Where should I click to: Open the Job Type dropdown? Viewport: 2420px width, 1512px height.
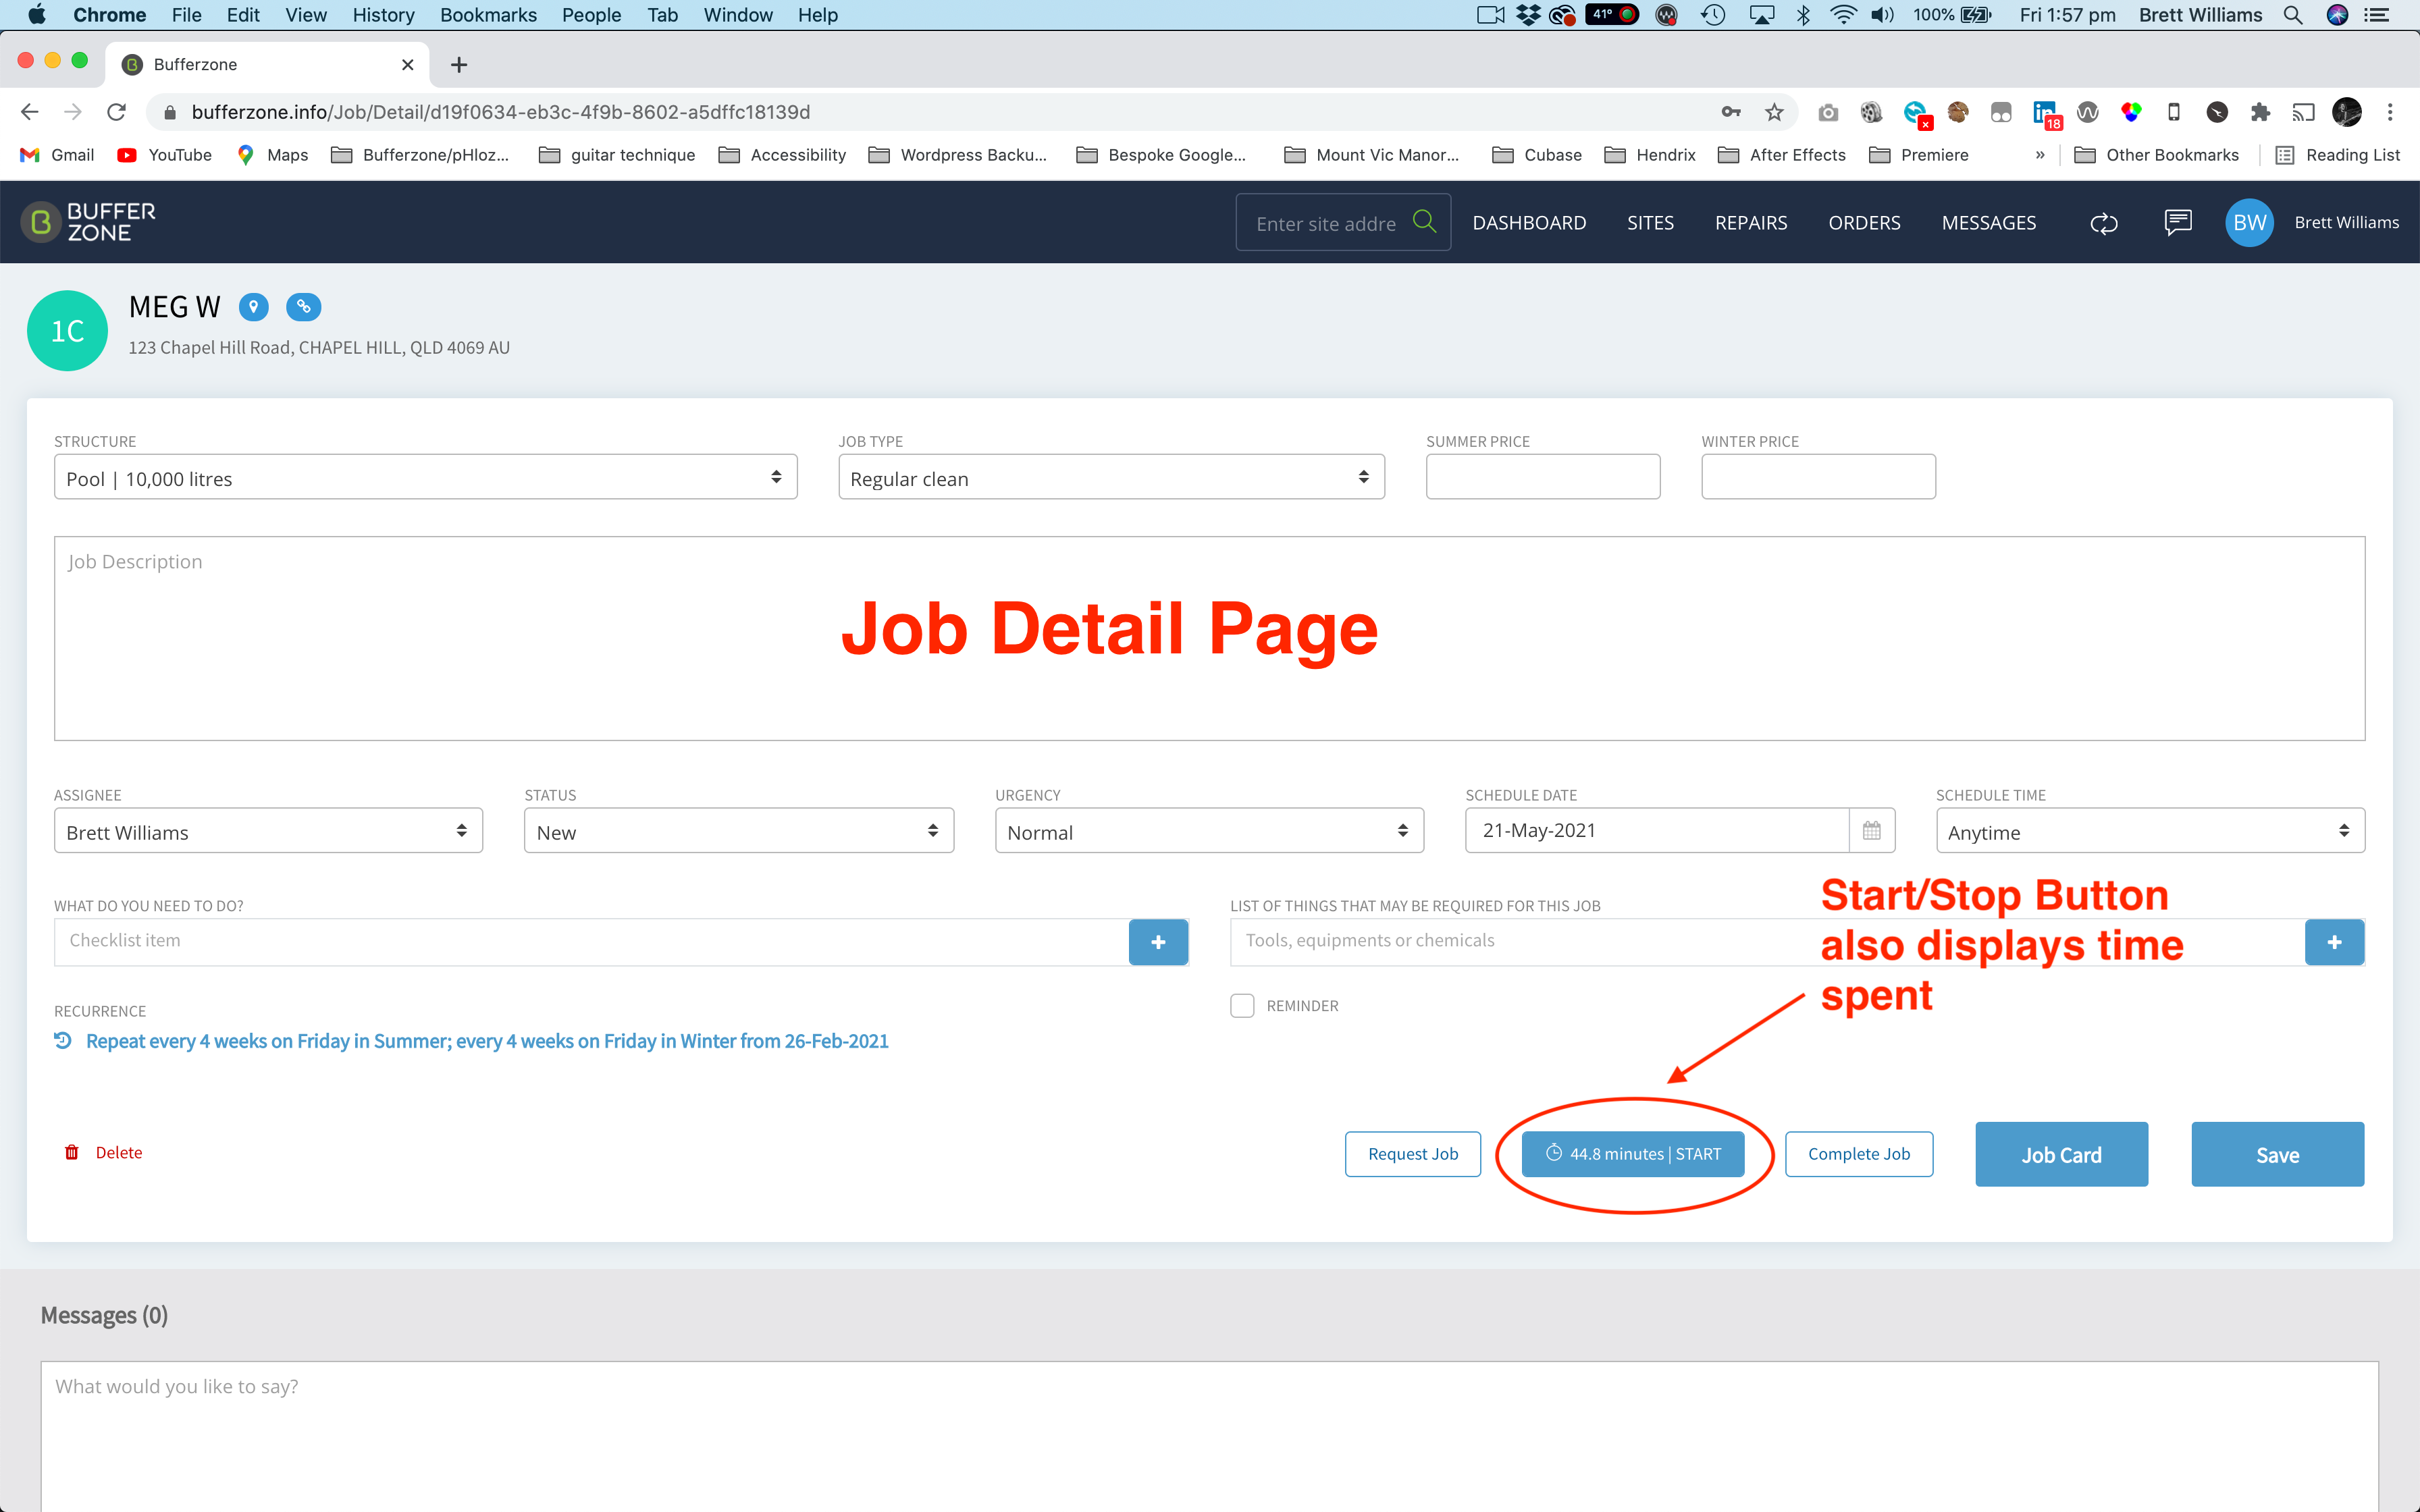tap(1111, 477)
